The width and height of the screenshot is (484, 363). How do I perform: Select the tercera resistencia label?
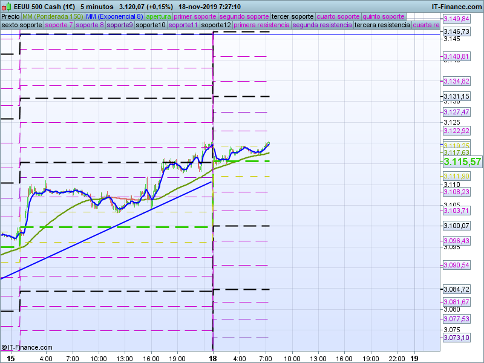point(382,25)
